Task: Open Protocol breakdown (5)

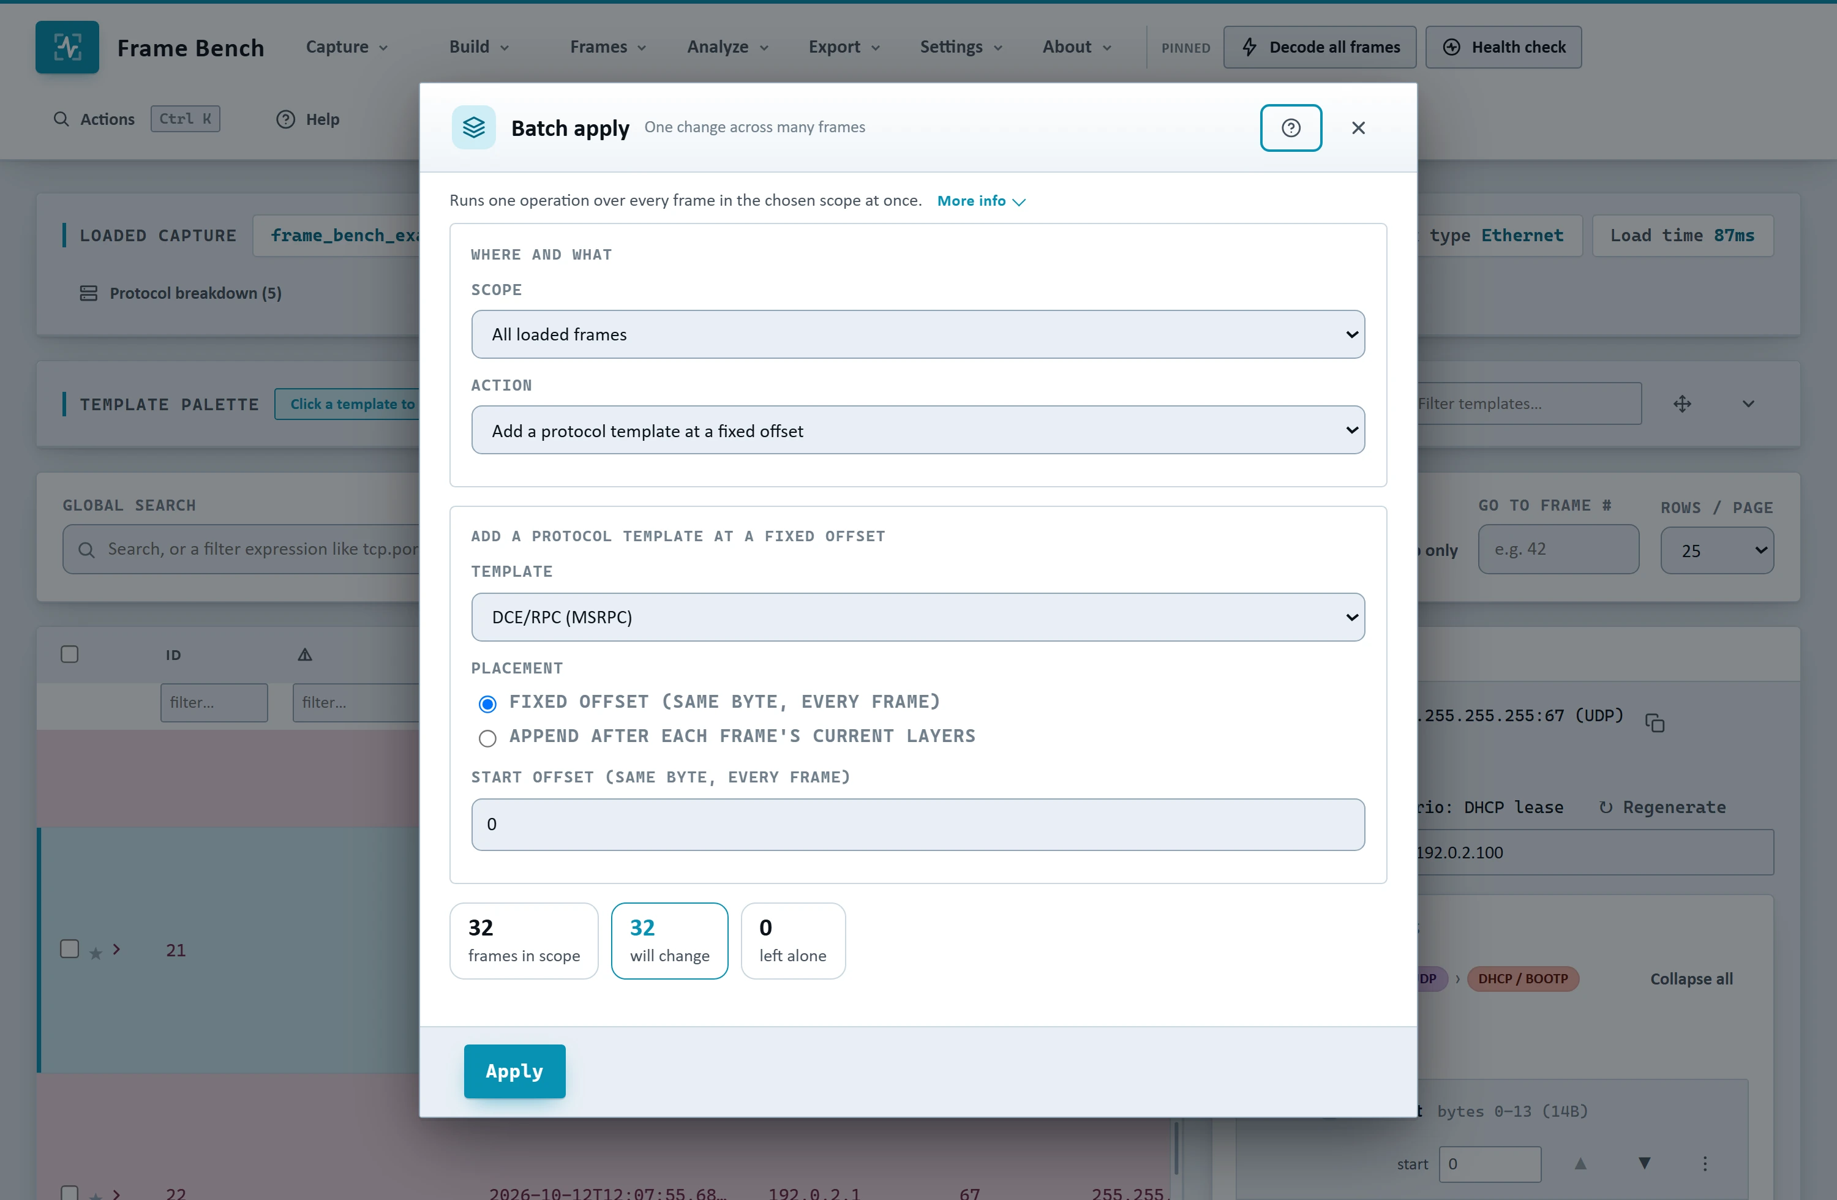Action: point(181,293)
